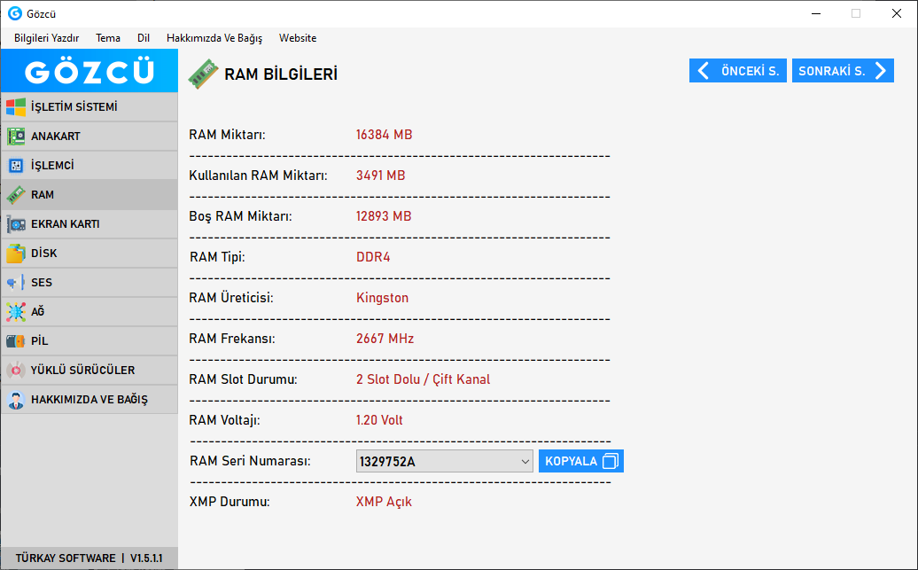
Task: Click the Yüklü Sürücüler drivers icon
Action: (16, 371)
